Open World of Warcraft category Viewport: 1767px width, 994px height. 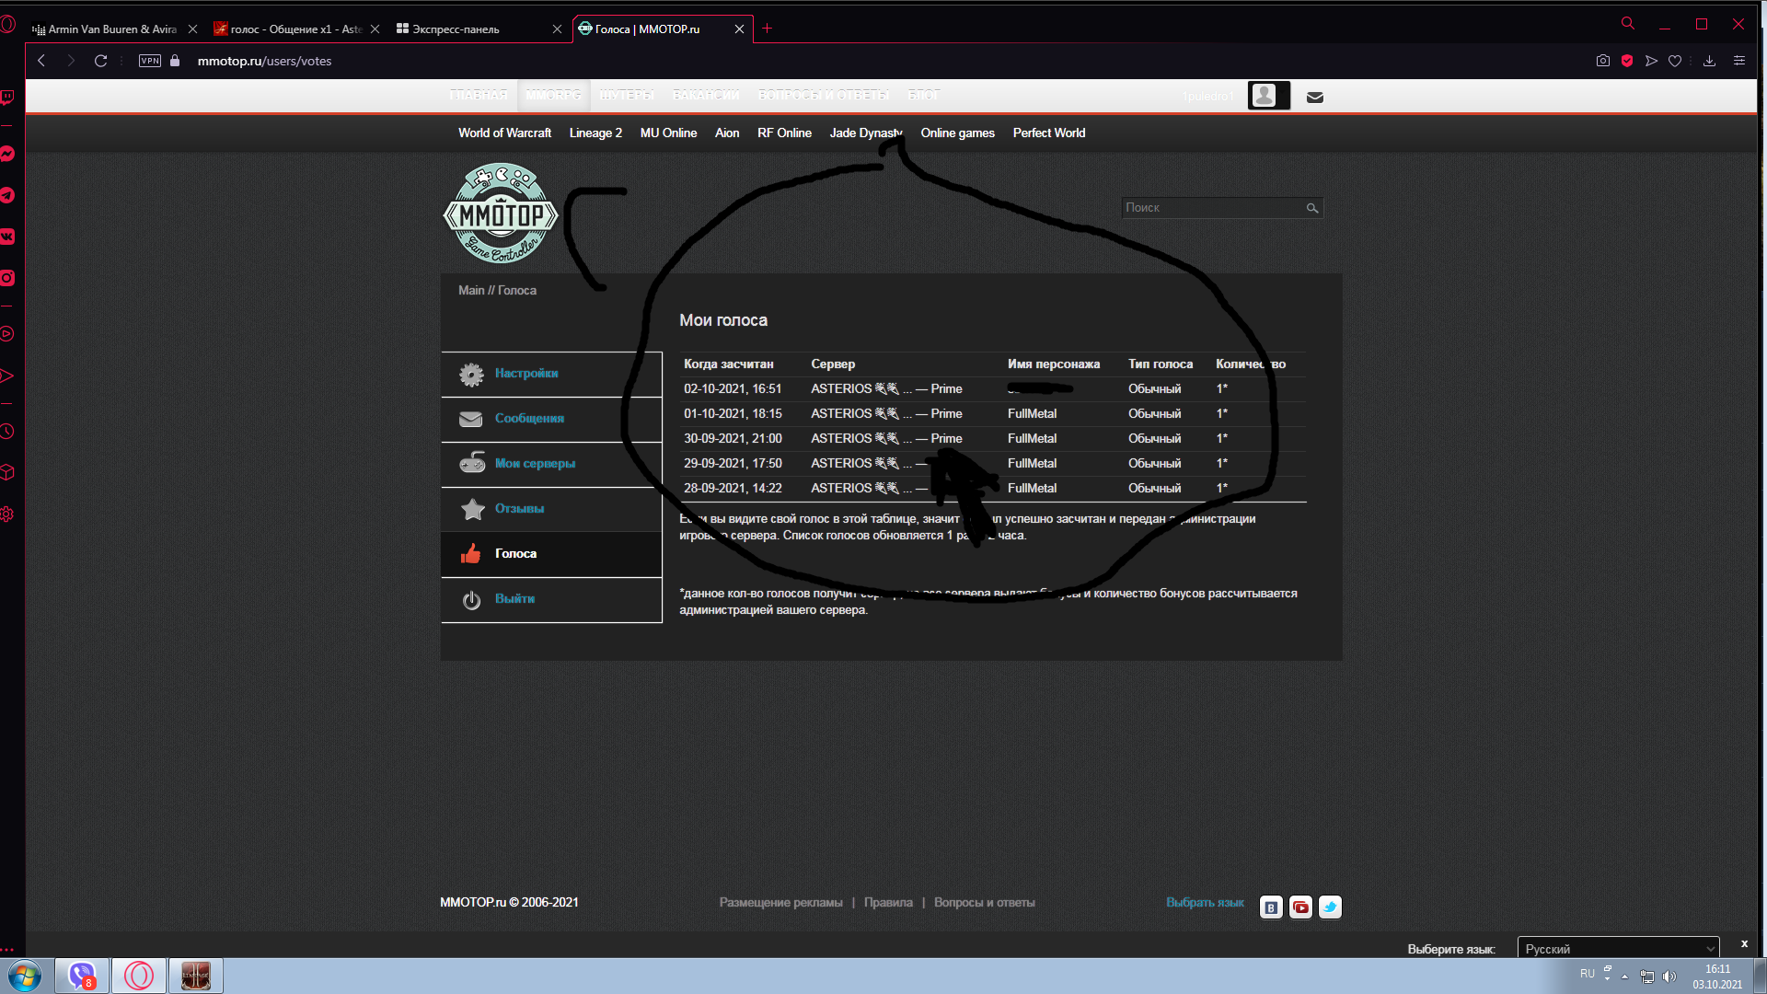tap(504, 133)
